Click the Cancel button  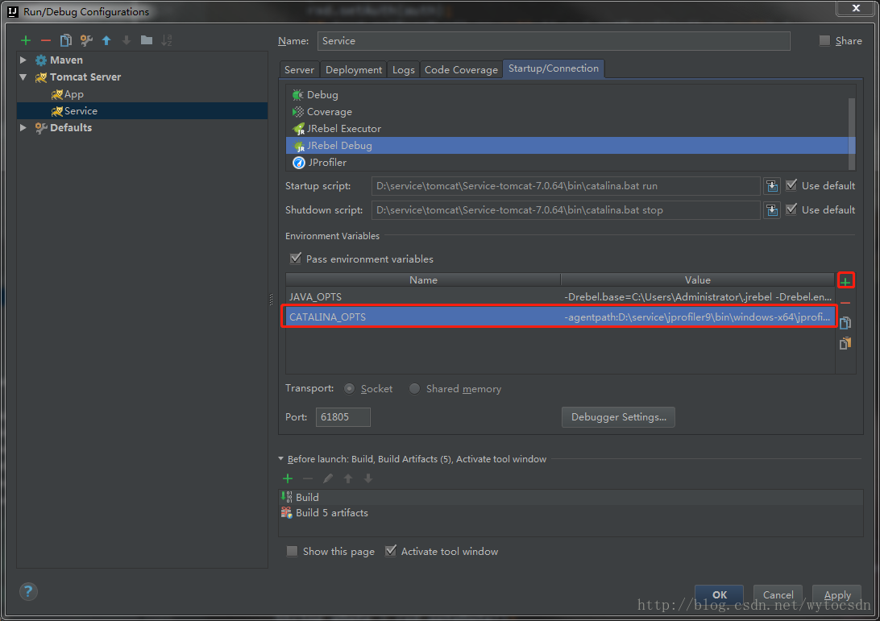pyautogui.click(x=778, y=594)
